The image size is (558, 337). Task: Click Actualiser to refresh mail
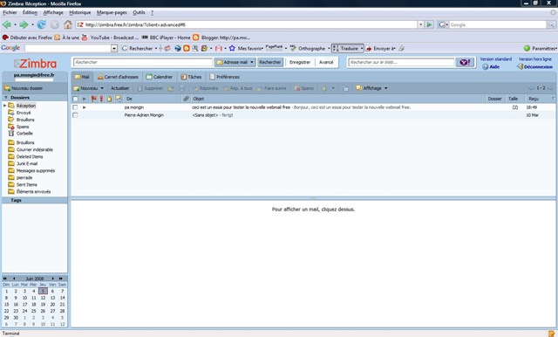point(120,88)
